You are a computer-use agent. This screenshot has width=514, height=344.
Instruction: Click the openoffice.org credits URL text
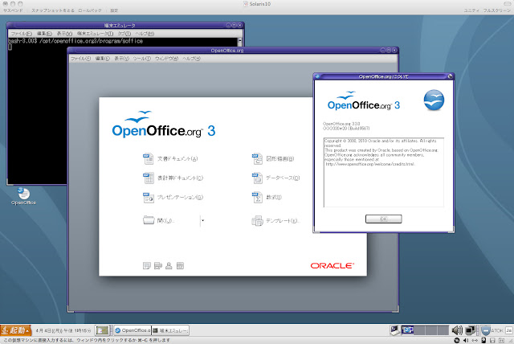click(x=370, y=164)
